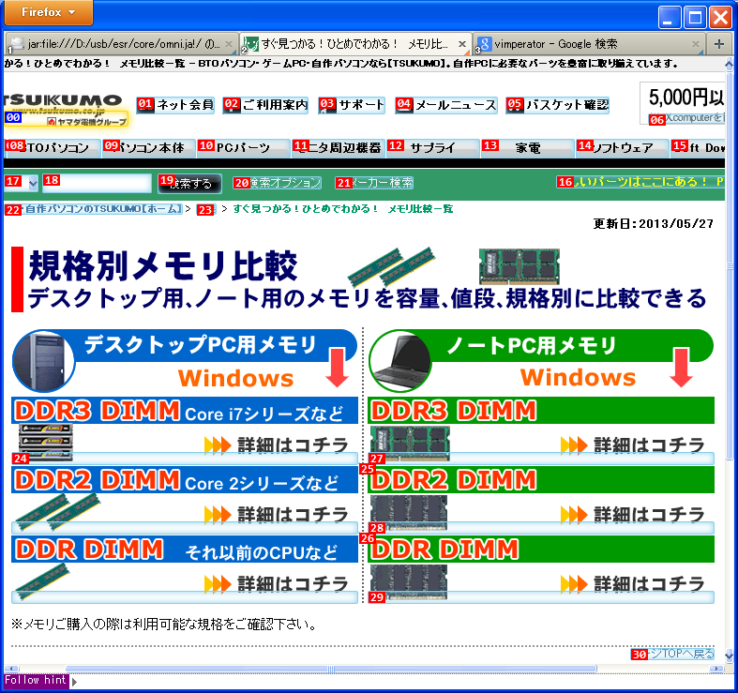Open メールニュース mail news link
The height and width of the screenshot is (693, 738).
446,104
